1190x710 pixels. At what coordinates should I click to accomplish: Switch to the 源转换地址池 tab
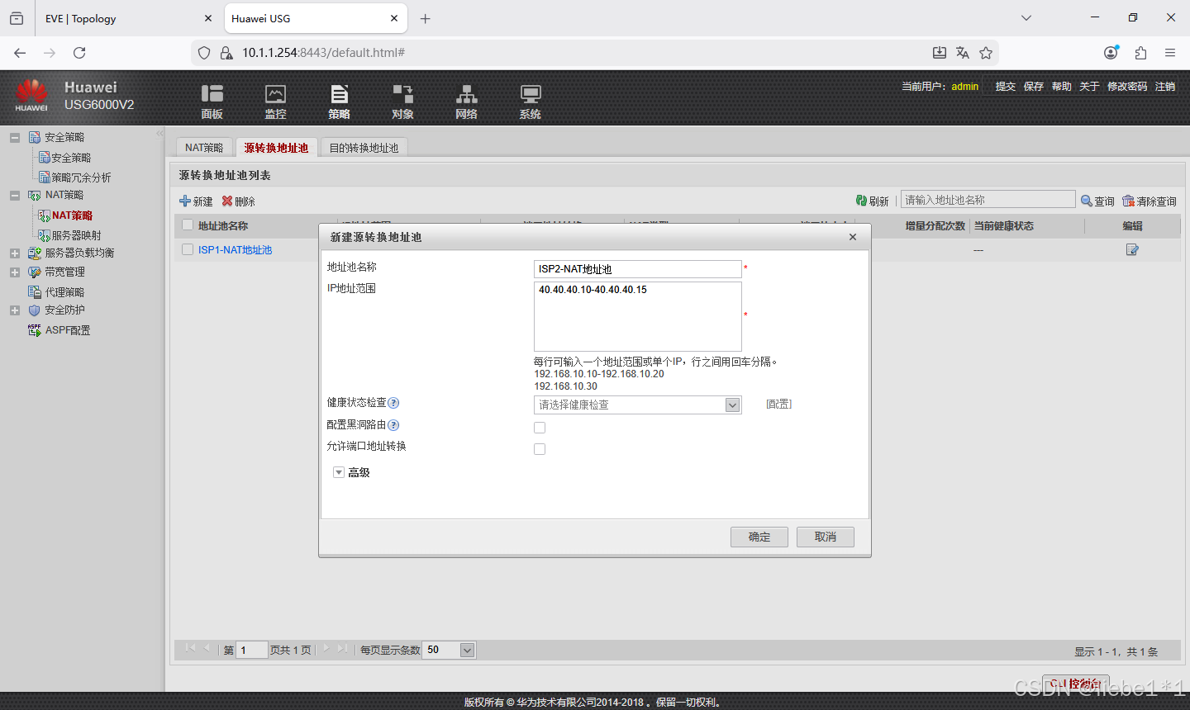click(x=276, y=148)
